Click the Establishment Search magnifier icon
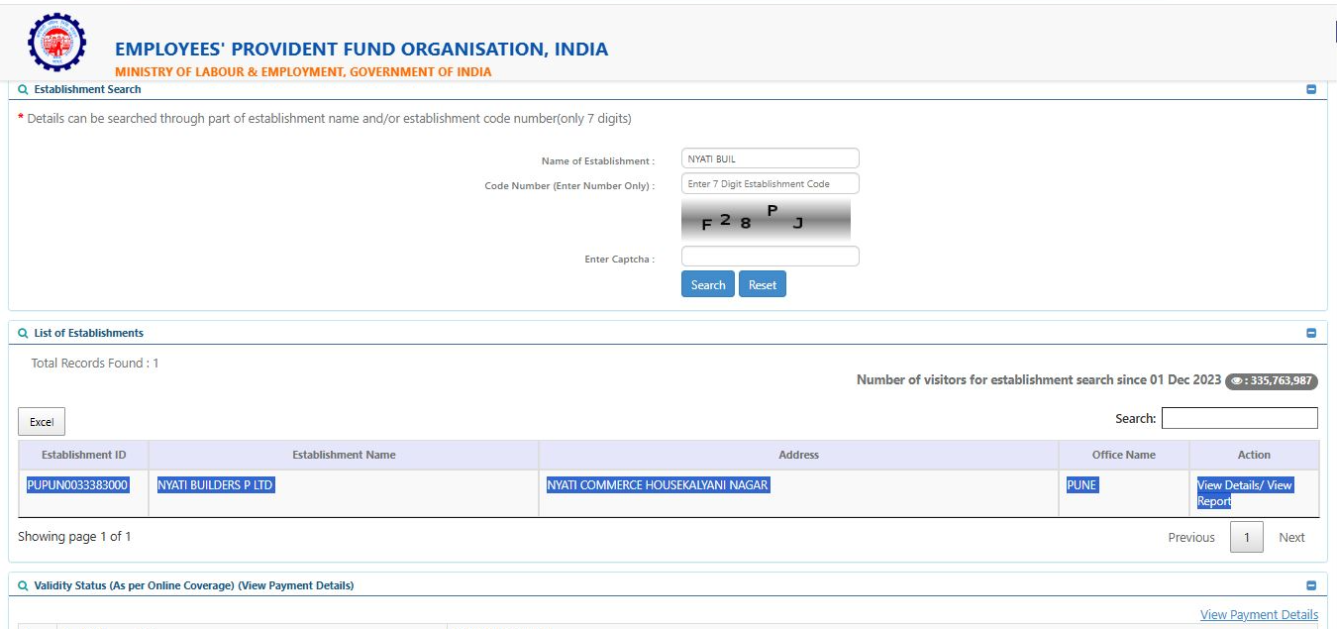The width and height of the screenshot is (1337, 629). tap(23, 89)
